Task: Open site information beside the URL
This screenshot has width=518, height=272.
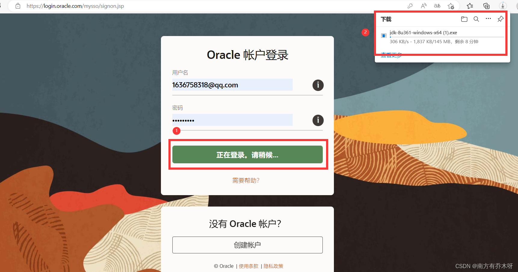Action: click(18, 6)
